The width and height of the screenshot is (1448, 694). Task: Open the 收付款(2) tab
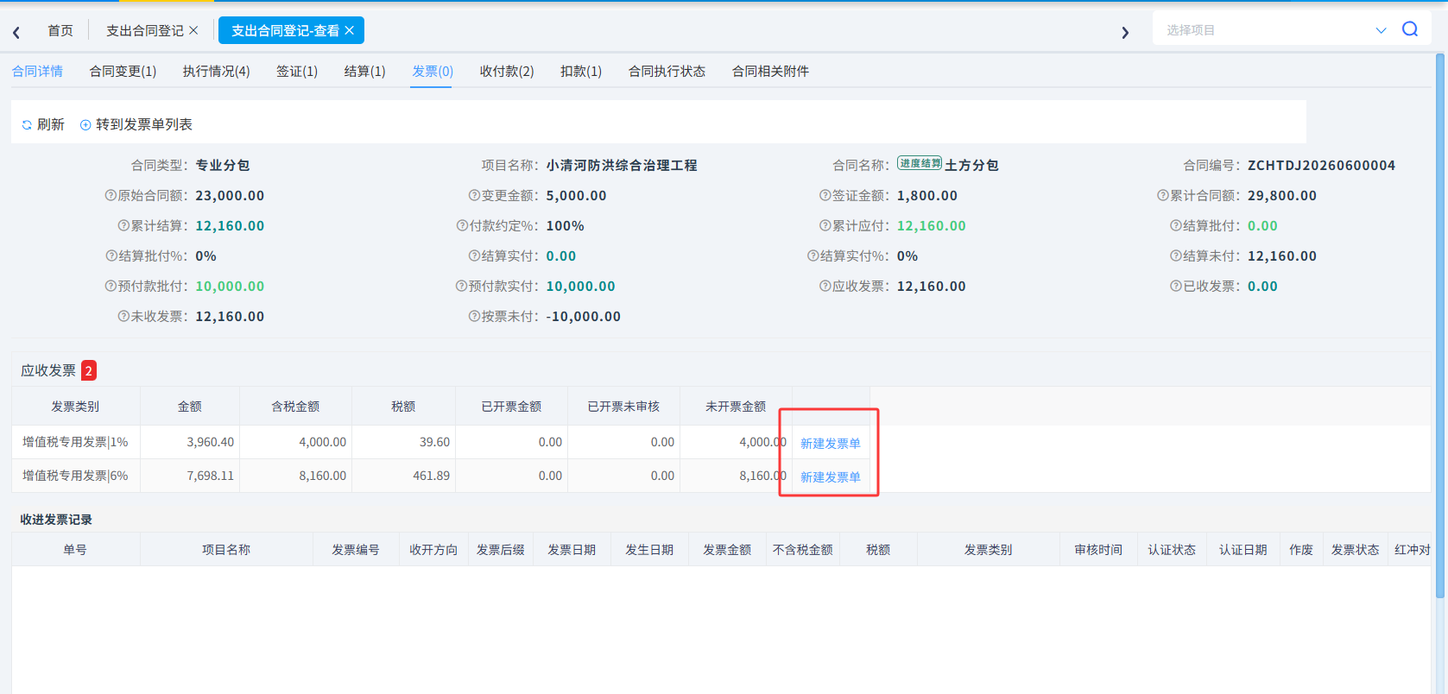(507, 72)
